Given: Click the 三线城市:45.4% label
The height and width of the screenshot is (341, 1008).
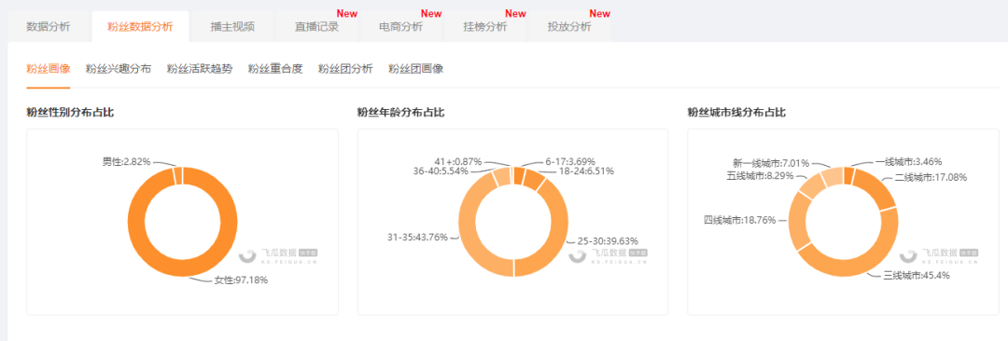Looking at the screenshot, I should click(917, 276).
